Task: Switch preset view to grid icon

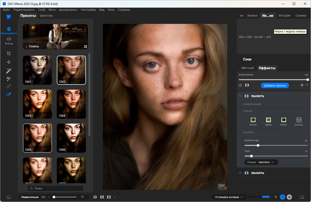Action: pos(85,46)
